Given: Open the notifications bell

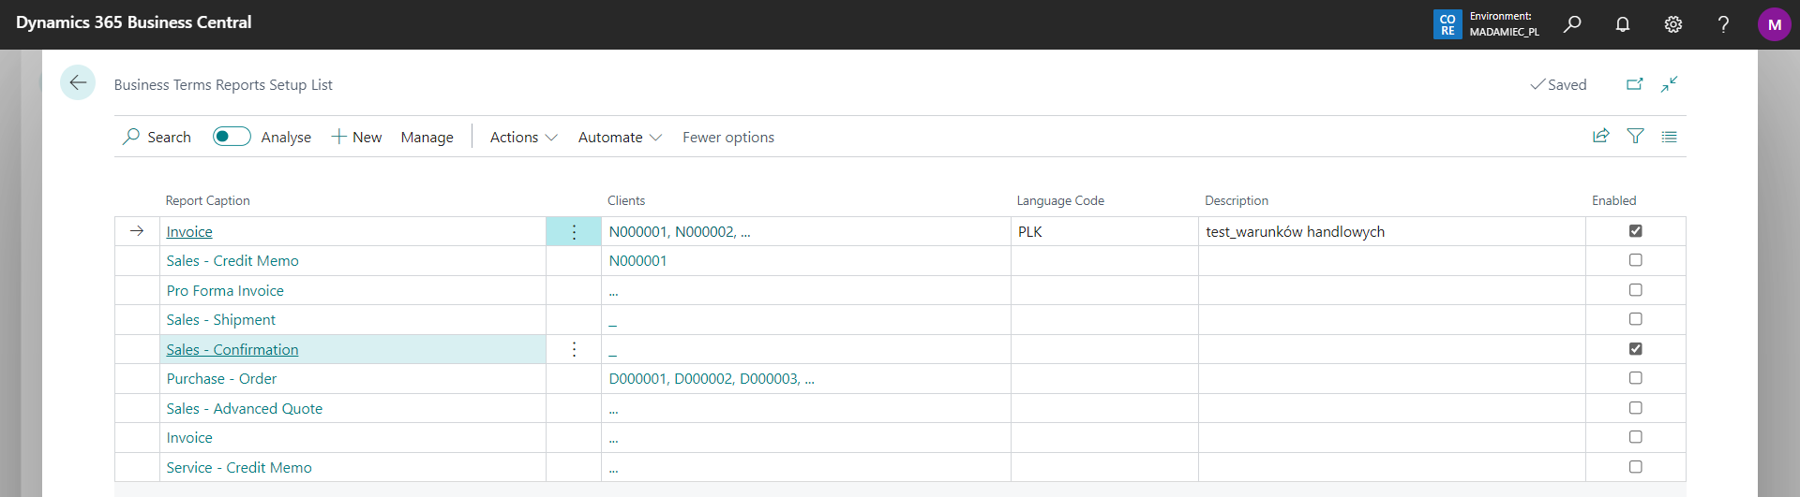Looking at the screenshot, I should point(1622,24).
